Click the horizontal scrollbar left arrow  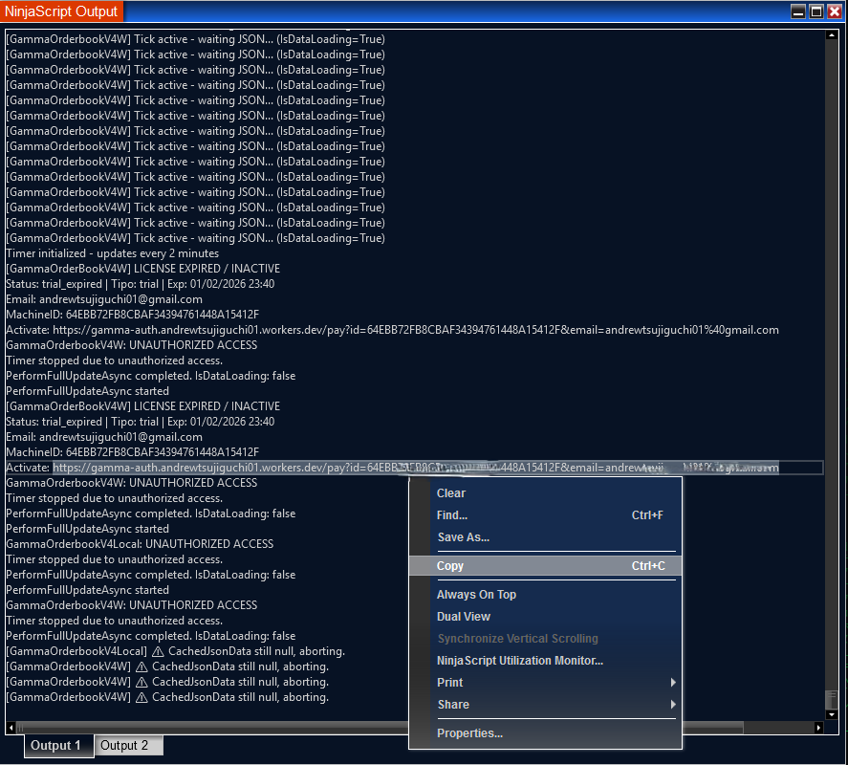pyautogui.click(x=11, y=729)
